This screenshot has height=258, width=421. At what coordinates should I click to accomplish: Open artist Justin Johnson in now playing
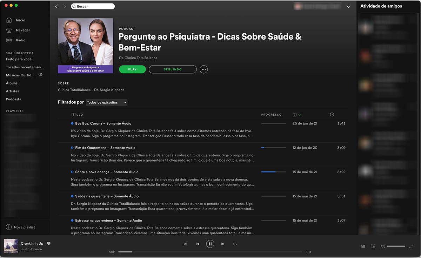(x=31, y=249)
